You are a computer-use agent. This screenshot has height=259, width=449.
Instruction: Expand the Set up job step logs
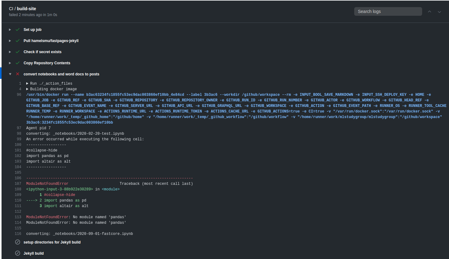pyautogui.click(x=10, y=29)
